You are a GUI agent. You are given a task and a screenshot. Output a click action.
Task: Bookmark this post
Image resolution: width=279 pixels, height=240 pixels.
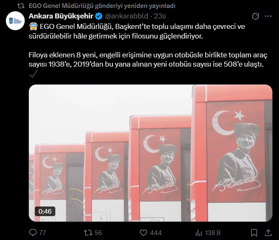(254, 233)
